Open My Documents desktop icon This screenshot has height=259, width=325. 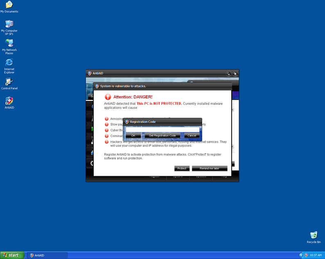click(9, 5)
